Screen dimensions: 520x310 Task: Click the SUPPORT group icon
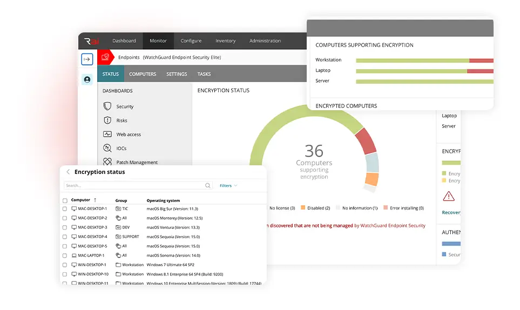(x=118, y=237)
